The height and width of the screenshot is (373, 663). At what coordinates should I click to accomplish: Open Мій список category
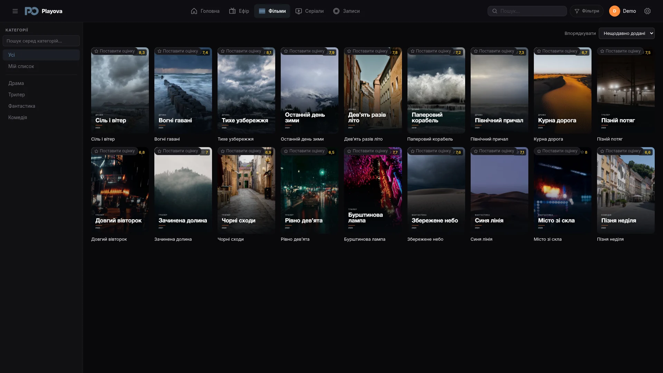[x=41, y=66]
